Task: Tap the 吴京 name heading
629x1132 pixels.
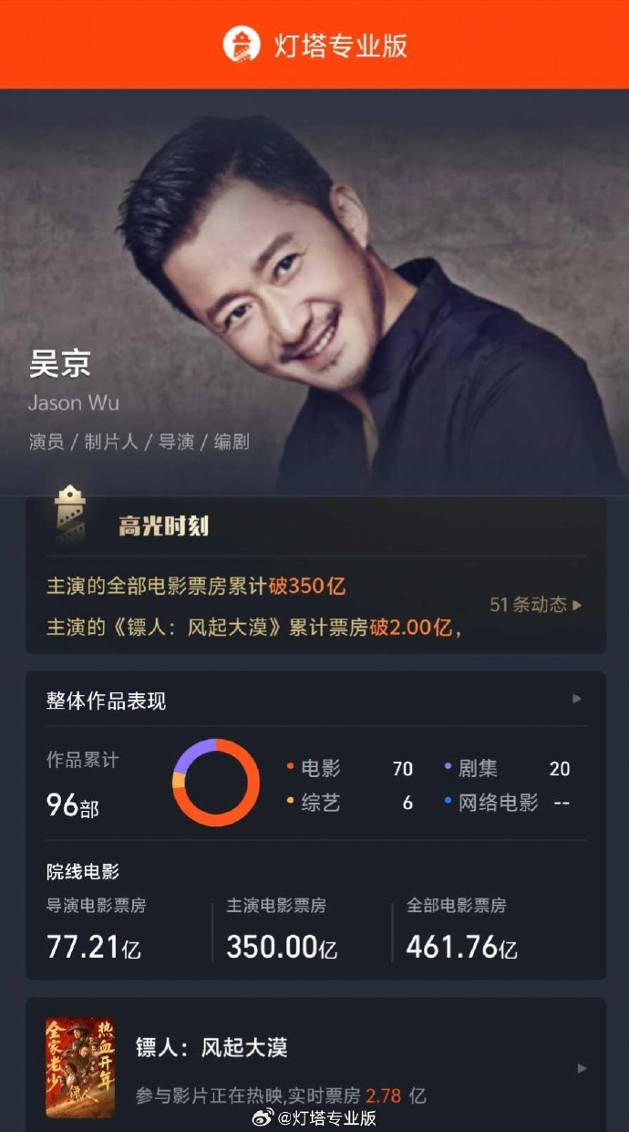Action: tap(59, 364)
